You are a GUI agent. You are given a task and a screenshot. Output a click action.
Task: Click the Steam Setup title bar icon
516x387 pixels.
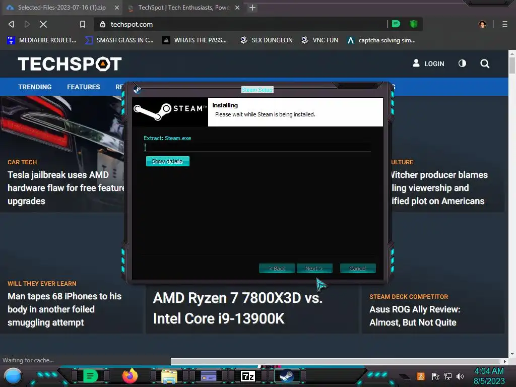coord(137,90)
